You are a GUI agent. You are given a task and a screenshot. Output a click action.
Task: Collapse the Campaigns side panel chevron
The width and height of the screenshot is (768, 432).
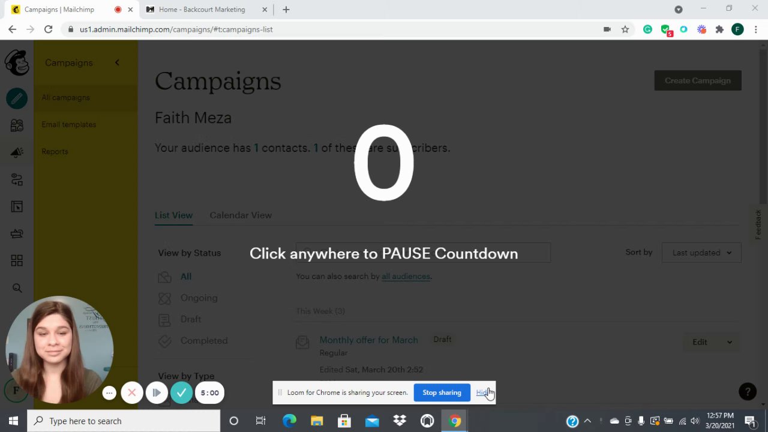[117, 62]
